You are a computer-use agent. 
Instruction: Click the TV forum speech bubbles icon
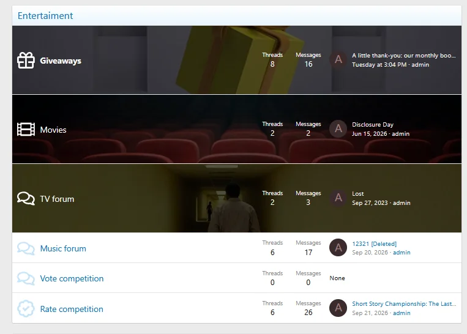click(26, 198)
